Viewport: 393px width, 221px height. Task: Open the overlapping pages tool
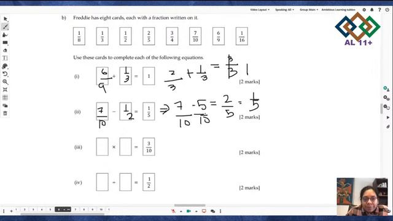point(6,106)
